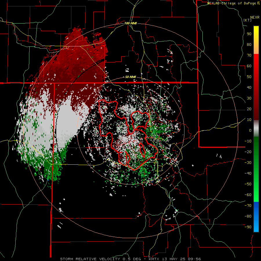Click the gray zero-velocity band of color bar
Image resolution: width=261 pixels, height=261 pixels.
[256, 128]
